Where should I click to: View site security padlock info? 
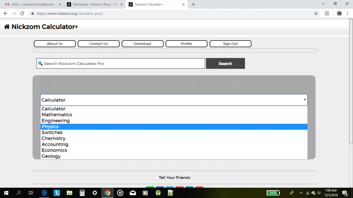point(32,13)
